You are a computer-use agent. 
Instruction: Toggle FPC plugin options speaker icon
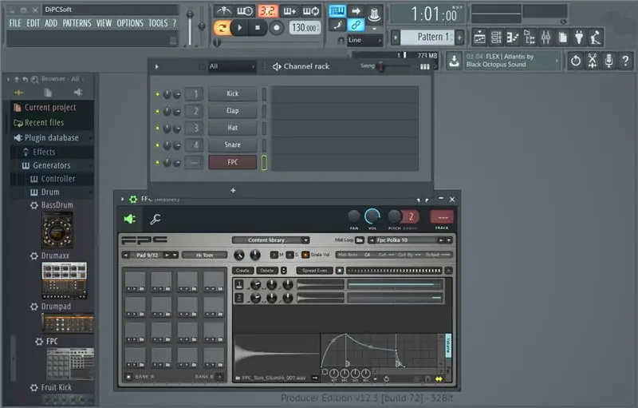click(x=130, y=219)
